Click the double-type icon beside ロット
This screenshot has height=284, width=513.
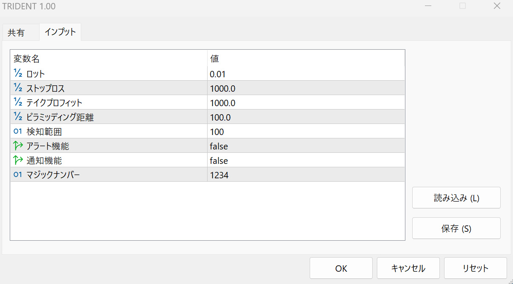point(18,74)
